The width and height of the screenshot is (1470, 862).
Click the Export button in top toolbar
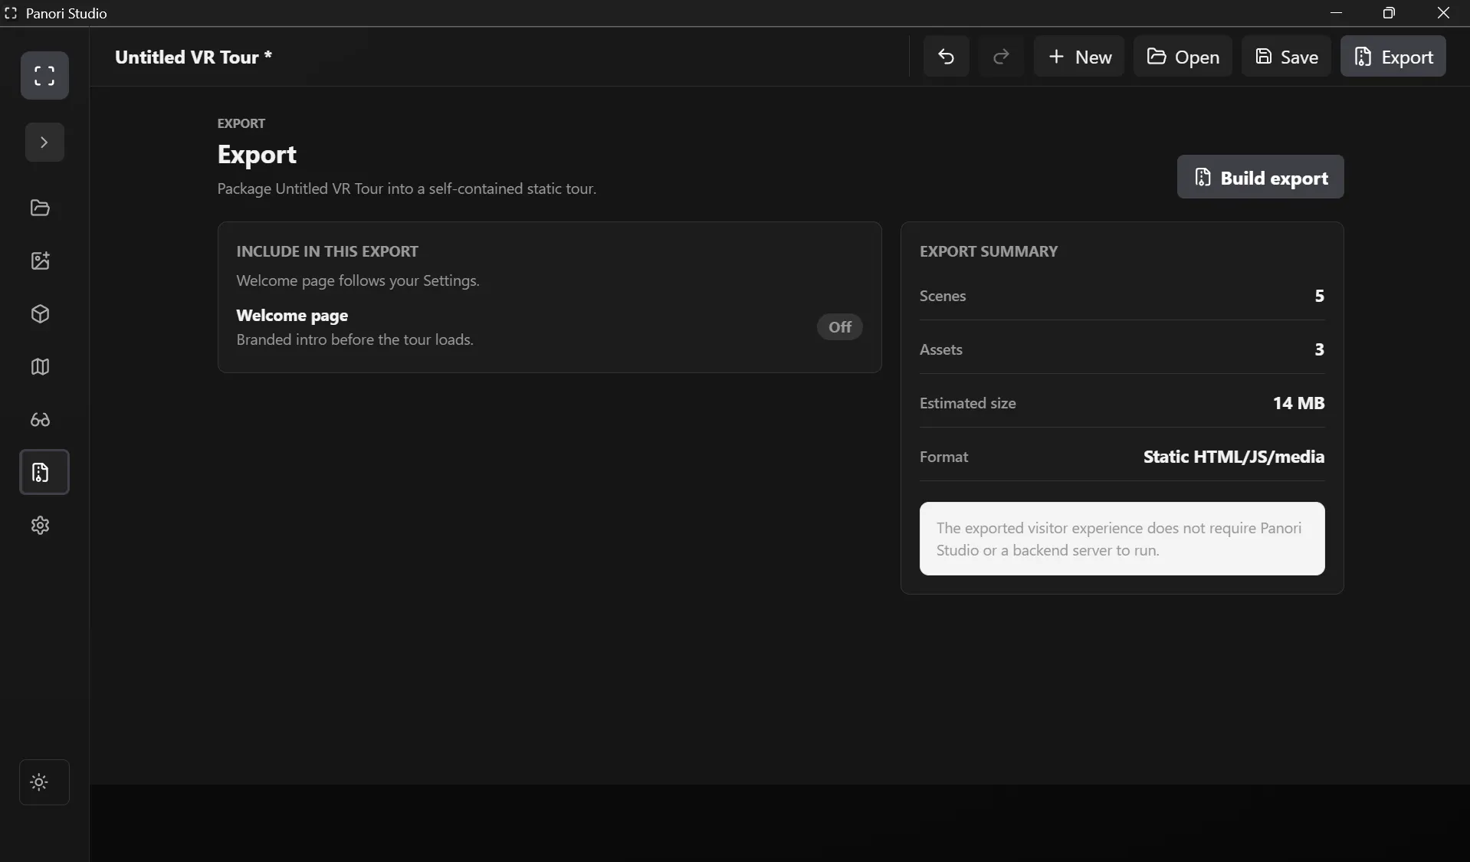[x=1393, y=56]
